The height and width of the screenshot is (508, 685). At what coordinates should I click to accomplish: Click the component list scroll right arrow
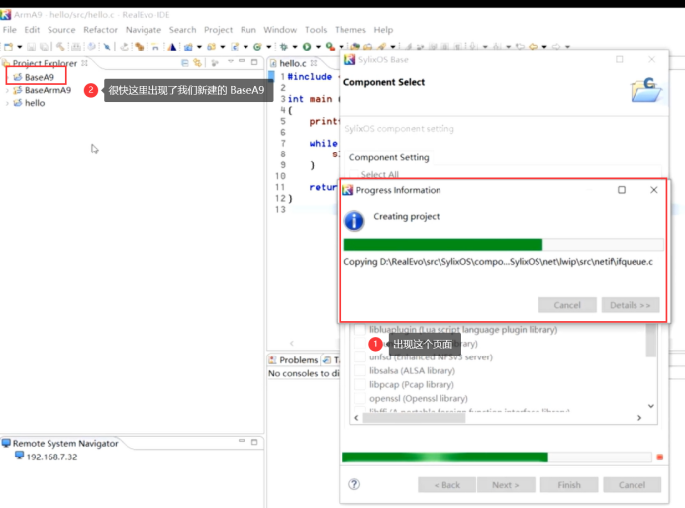click(639, 418)
